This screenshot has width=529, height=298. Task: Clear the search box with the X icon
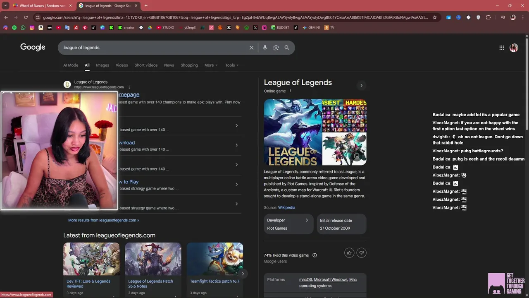point(251,48)
